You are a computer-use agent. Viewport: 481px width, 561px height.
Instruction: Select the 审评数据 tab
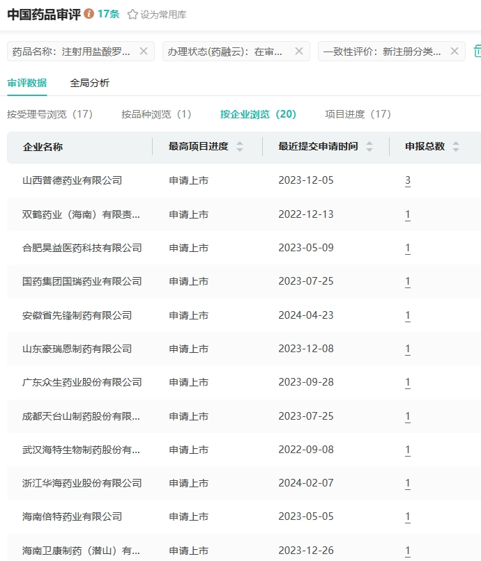click(x=27, y=83)
